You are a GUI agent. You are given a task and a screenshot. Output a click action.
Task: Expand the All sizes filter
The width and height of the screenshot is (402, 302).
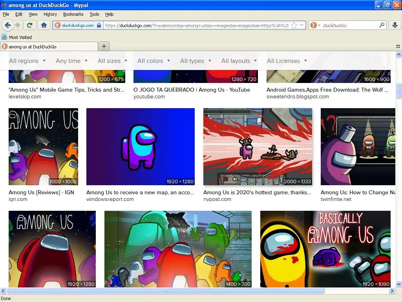tap(112, 61)
